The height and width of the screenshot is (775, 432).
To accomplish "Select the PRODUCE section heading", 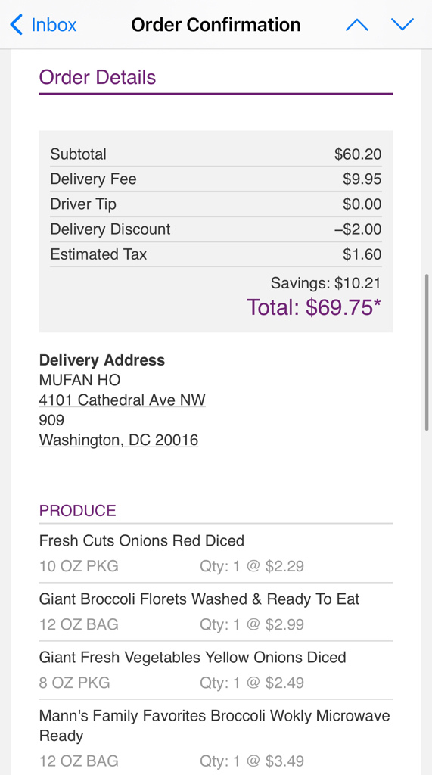I will point(78,511).
